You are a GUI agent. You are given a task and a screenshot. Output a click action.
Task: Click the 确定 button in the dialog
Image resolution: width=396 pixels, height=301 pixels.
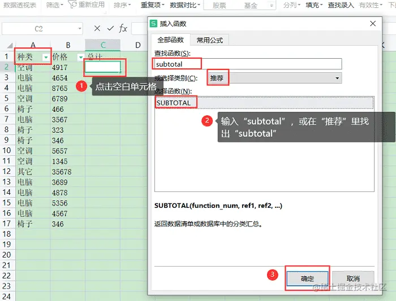[307, 278]
